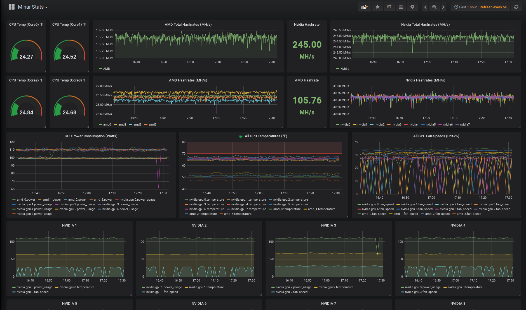Screen dimensions: 526x310
Task: Open Nvidia Hashrate singlestat panel title
Action: 307,25
